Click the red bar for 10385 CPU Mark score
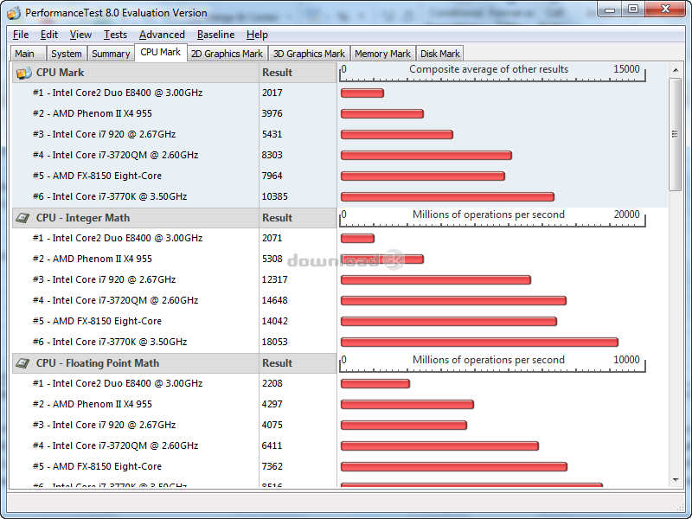 tap(447, 197)
